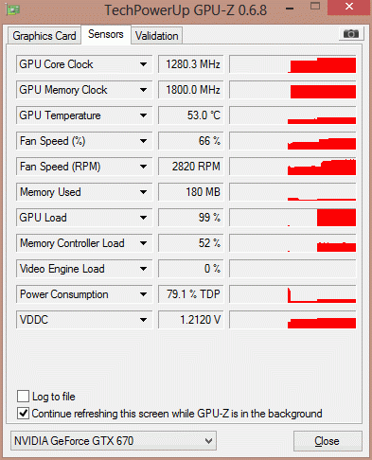The image size is (372, 460).
Task: Expand the GPU Temperature sensor dropdown
Action: pyautogui.click(x=143, y=115)
